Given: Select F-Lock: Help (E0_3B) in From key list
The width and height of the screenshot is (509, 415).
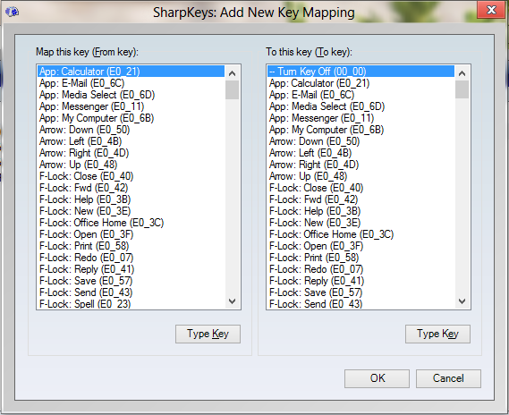Looking at the screenshot, I should (x=131, y=199).
